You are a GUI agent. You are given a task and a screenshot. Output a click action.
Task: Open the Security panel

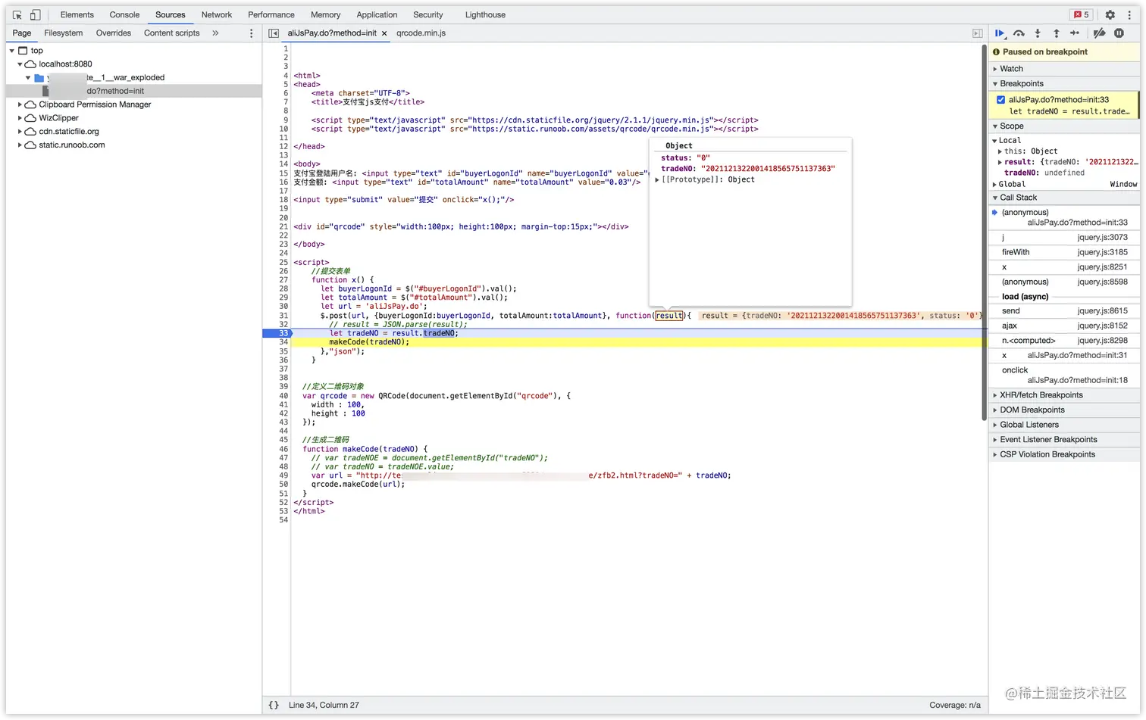point(428,14)
